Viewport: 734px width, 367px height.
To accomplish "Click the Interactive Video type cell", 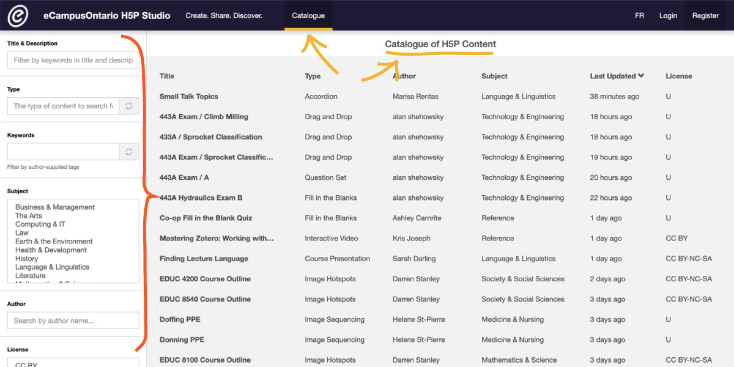I will [332, 238].
